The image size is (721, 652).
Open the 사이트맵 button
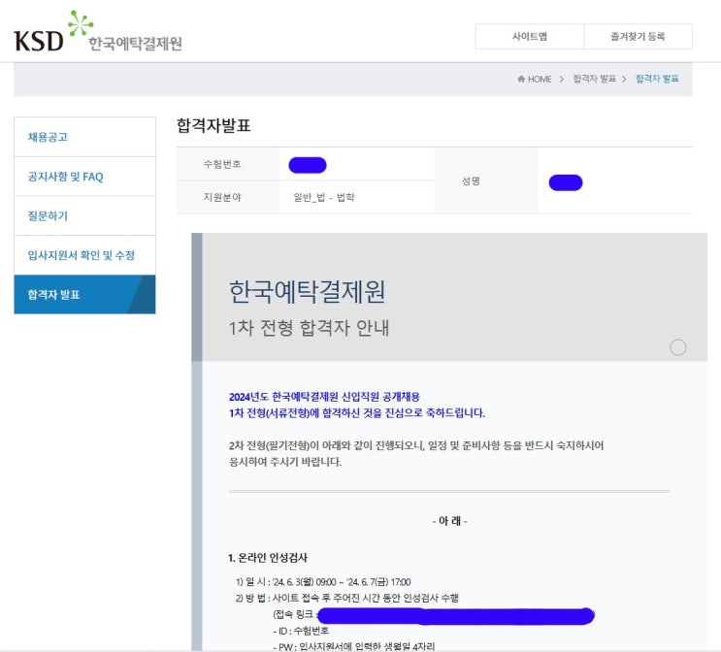(x=529, y=36)
